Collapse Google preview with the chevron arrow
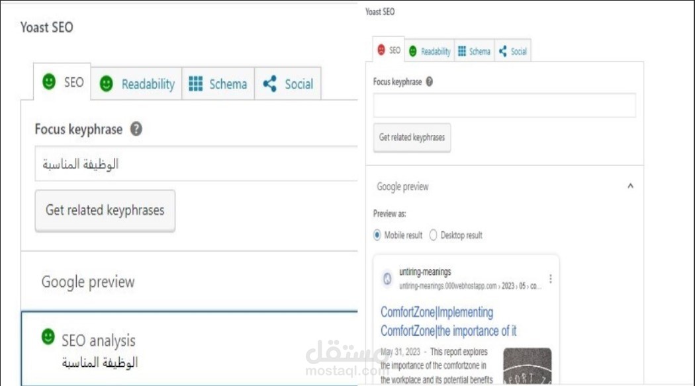Image resolution: width=695 pixels, height=386 pixels. pyautogui.click(x=630, y=186)
